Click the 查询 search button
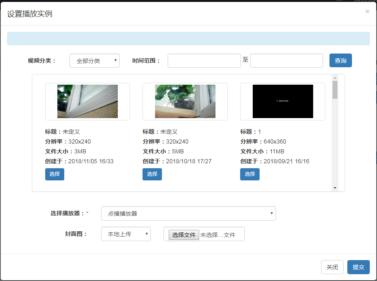This screenshot has height=281, width=377. [x=341, y=60]
